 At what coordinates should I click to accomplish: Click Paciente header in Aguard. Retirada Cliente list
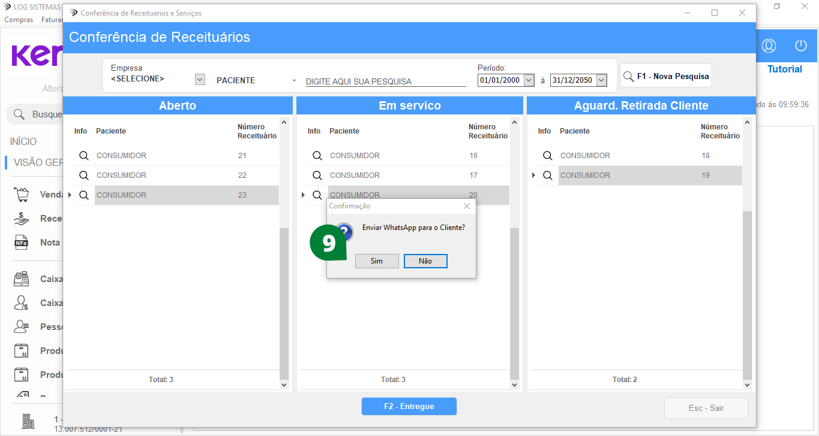point(575,131)
